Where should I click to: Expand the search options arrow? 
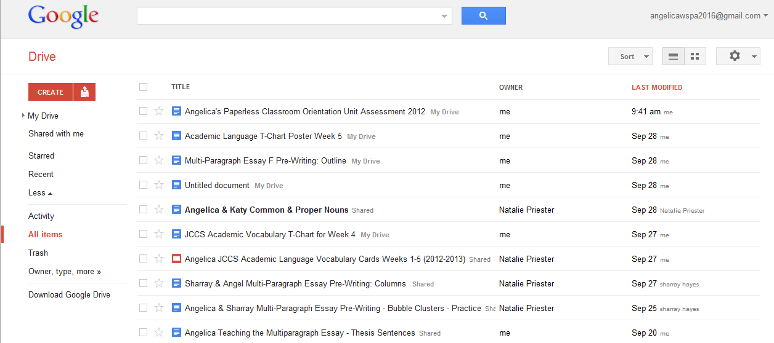pyautogui.click(x=444, y=17)
